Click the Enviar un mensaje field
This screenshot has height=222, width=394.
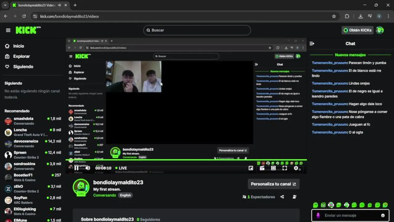pyautogui.click(x=350, y=216)
